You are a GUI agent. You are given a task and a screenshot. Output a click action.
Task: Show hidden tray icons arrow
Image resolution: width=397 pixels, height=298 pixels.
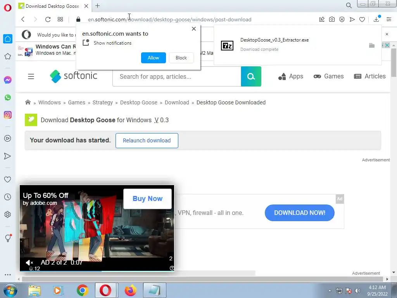[330, 291]
